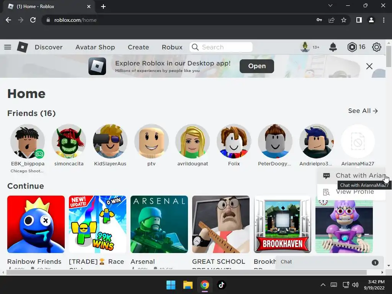Open the notifications bell

coord(333,47)
